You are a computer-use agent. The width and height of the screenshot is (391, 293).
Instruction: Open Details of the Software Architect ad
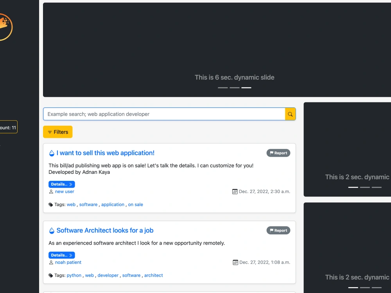coord(62,255)
